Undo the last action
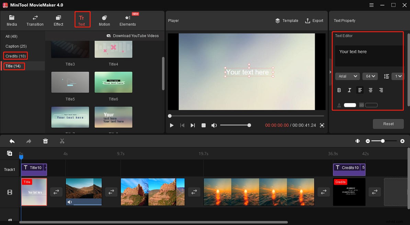410x225 pixels. [x=12, y=141]
